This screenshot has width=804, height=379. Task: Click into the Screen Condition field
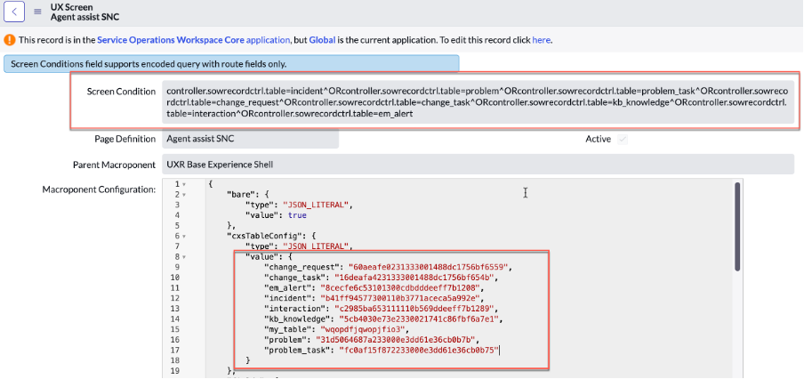[478, 102]
